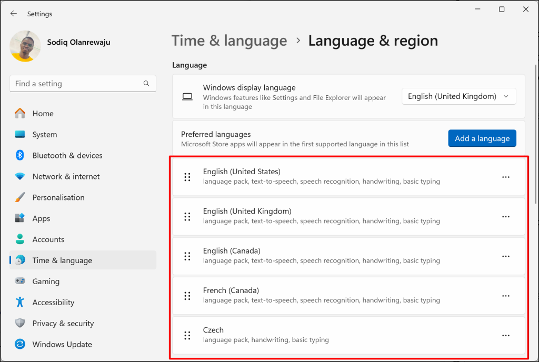The image size is (539, 362).
Task: Open Gaming settings page
Action: click(x=83, y=281)
